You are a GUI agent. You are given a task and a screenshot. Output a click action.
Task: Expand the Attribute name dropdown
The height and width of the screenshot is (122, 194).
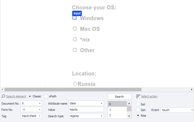tap(102, 103)
